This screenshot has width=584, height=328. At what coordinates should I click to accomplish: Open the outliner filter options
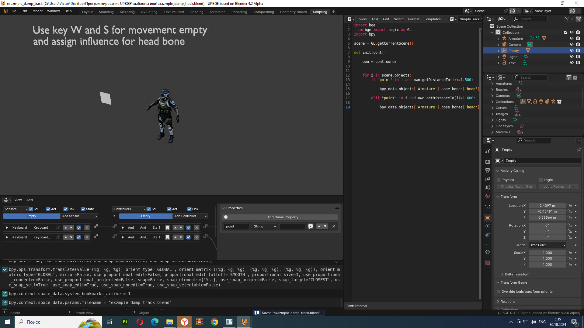[x=569, y=19]
